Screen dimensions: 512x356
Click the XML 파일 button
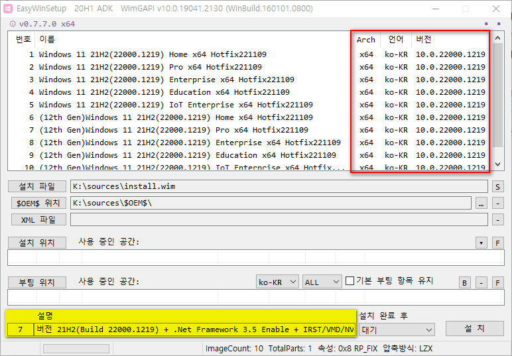point(39,219)
